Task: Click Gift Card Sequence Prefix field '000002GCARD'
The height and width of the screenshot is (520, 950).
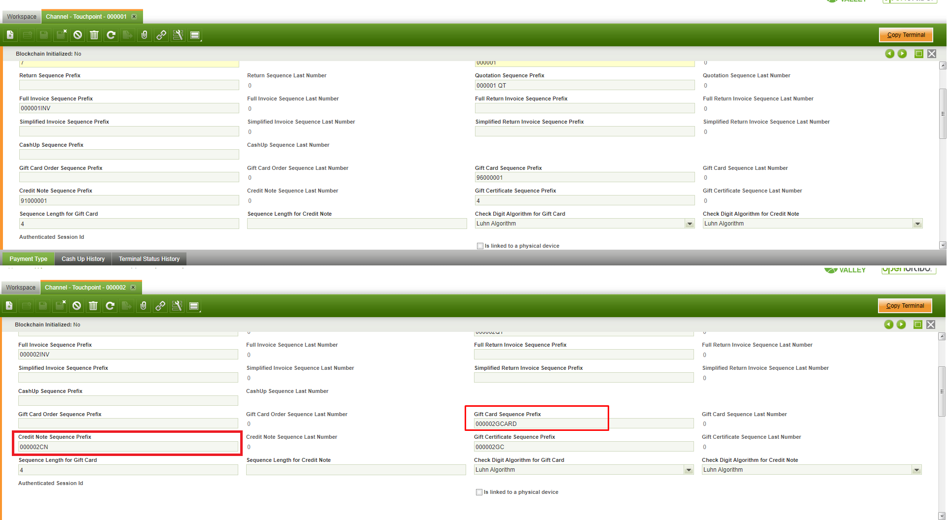Action: pos(584,424)
